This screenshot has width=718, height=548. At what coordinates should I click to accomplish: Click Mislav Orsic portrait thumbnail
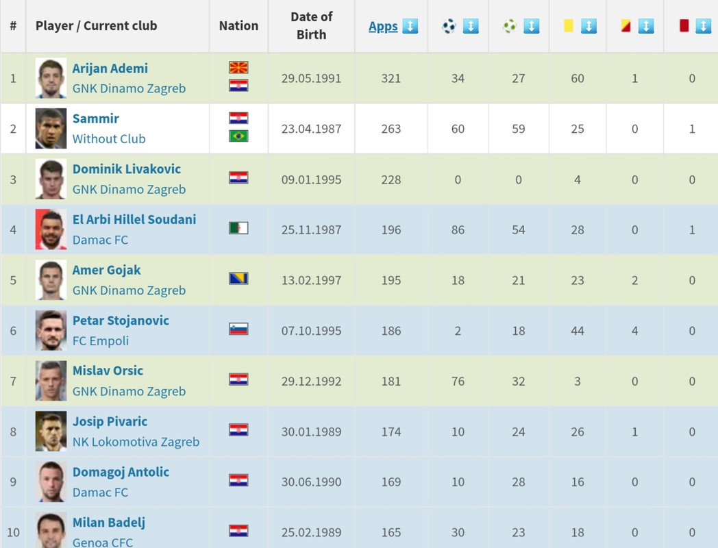[51, 381]
